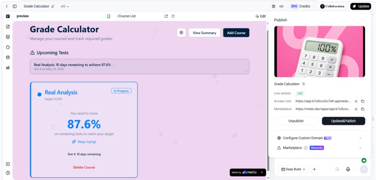Refresh the preview page
This screenshot has width=376, height=180.
[173, 16]
